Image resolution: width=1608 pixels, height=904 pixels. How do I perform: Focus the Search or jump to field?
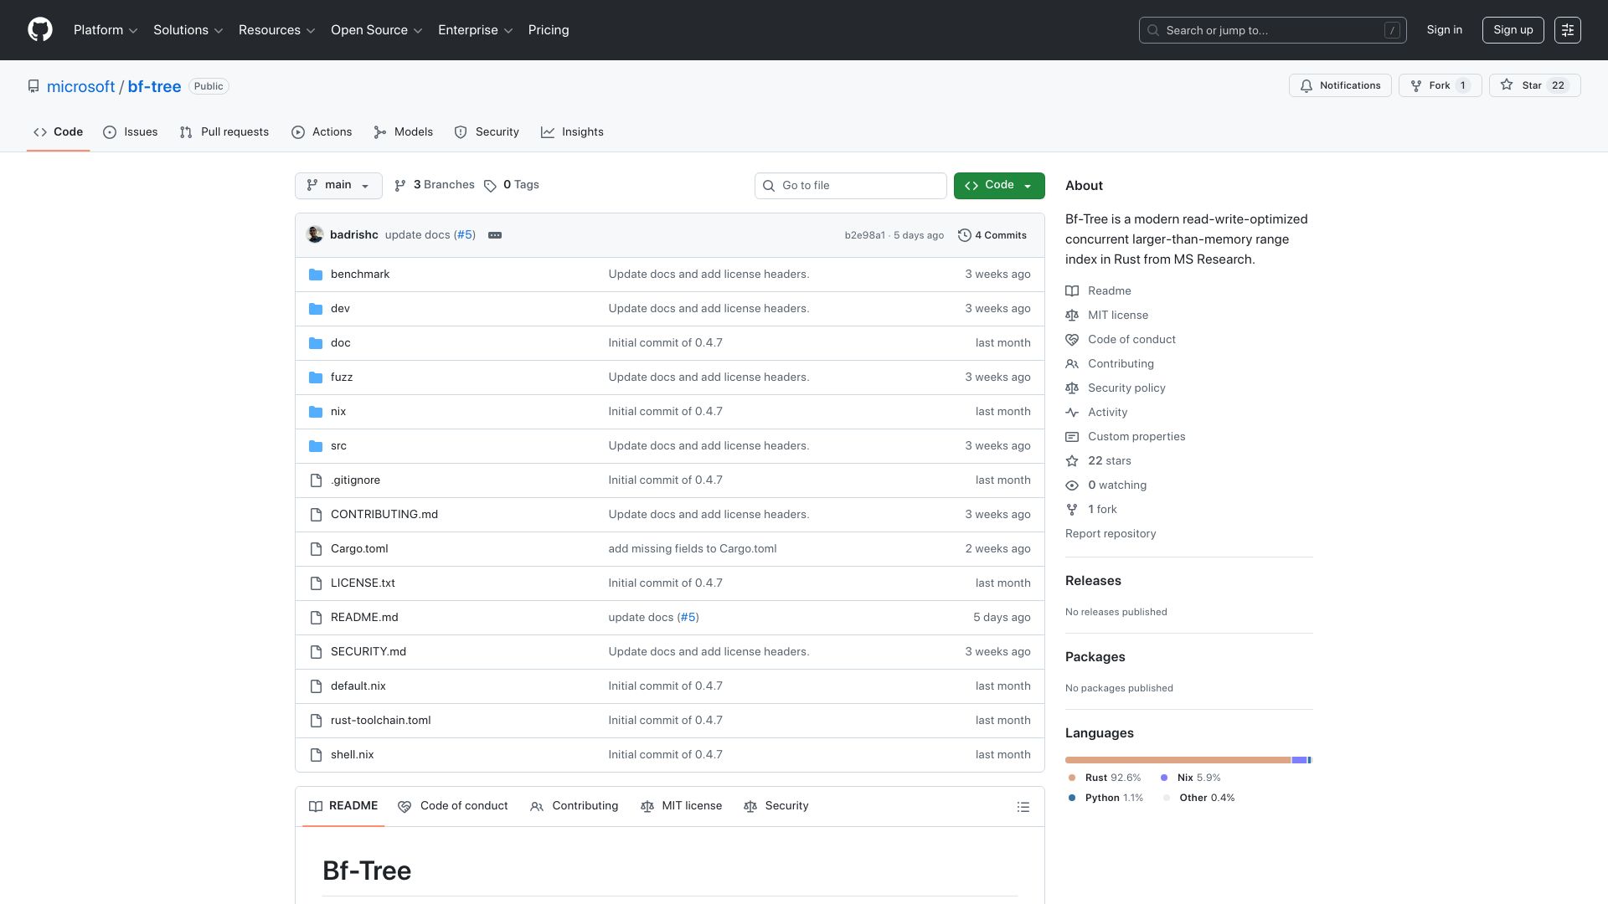point(1272,30)
